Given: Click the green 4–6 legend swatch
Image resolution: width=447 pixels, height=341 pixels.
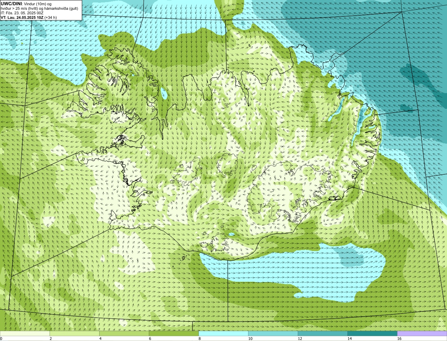Looking at the screenshot, I should tap(124, 334).
